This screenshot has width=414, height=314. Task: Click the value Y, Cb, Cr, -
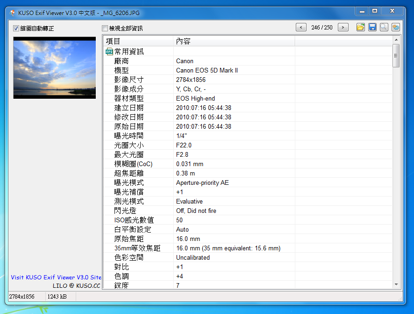pyautogui.click(x=191, y=89)
